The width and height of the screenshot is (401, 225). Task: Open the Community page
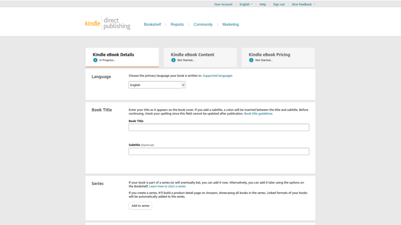pyautogui.click(x=203, y=24)
